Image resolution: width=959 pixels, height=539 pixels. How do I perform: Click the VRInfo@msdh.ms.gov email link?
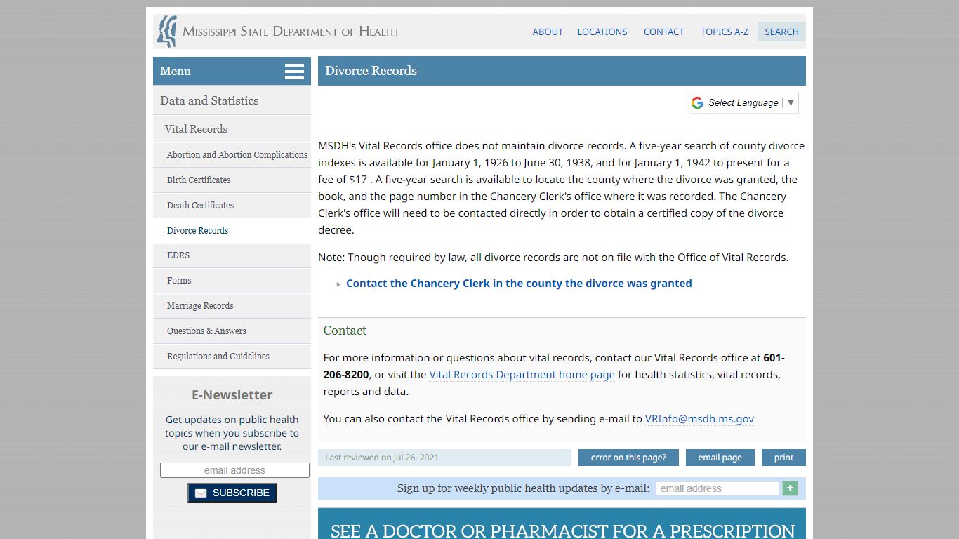coord(699,419)
